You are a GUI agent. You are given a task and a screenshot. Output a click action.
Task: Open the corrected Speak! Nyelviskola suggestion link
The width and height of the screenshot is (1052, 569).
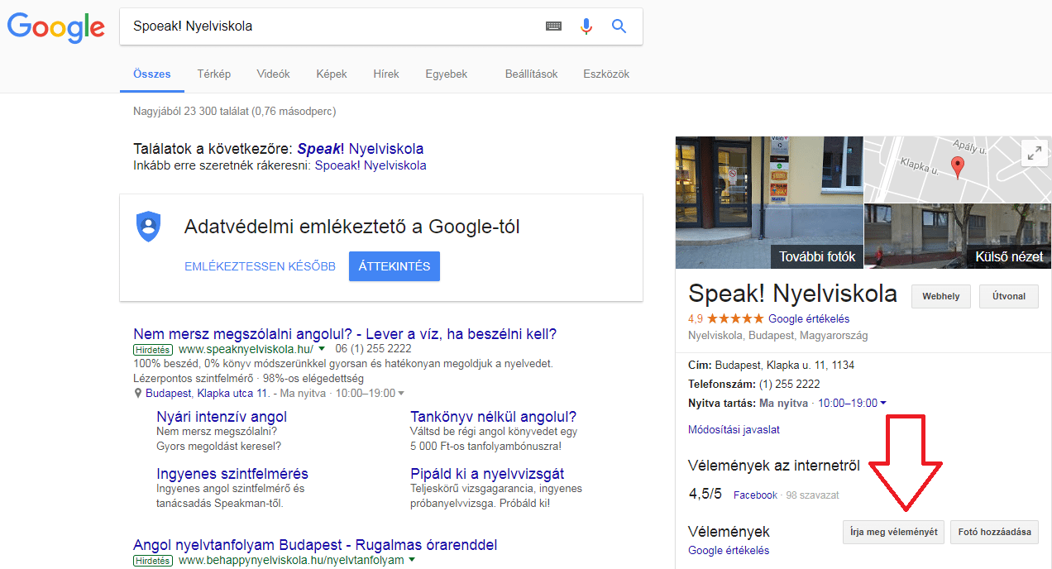point(361,149)
